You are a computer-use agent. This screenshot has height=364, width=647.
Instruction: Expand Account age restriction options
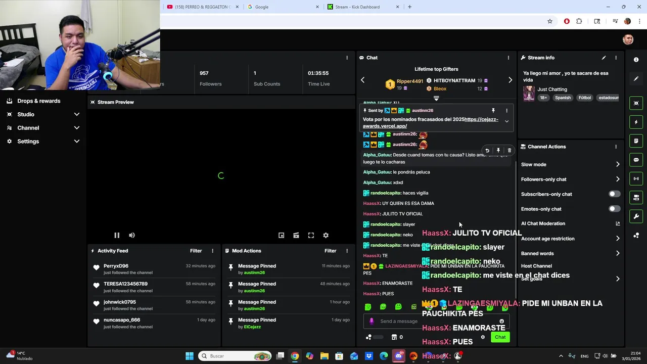click(618, 239)
